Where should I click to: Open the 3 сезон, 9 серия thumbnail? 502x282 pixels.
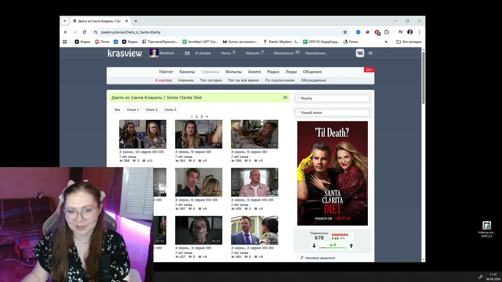[198, 134]
